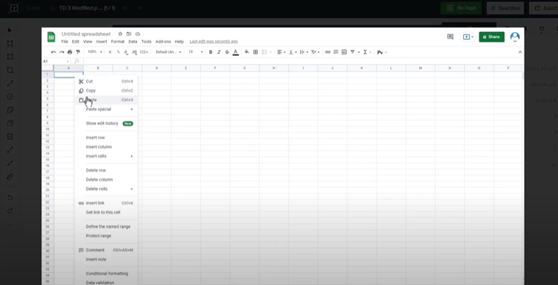Viewport: 558px width, 285px height.
Task: Open the input tools dropdown
Action: tap(382, 52)
